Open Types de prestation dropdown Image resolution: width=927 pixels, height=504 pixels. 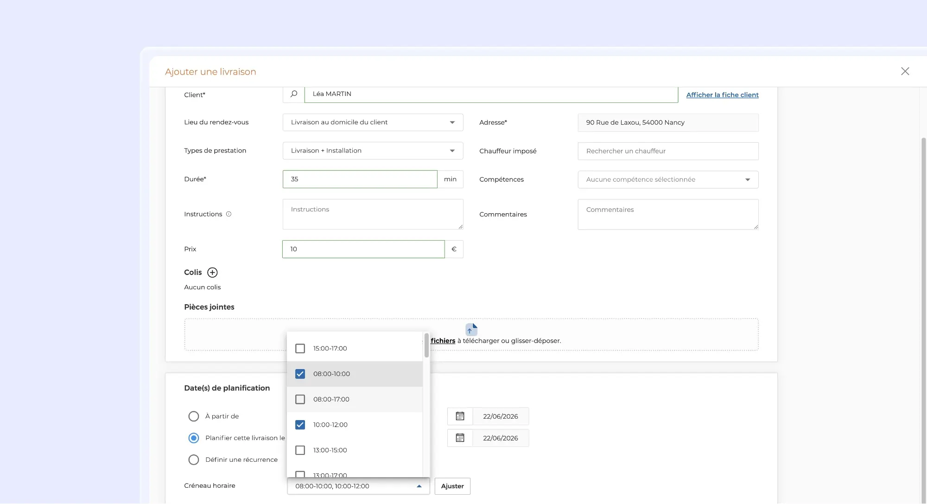click(373, 151)
